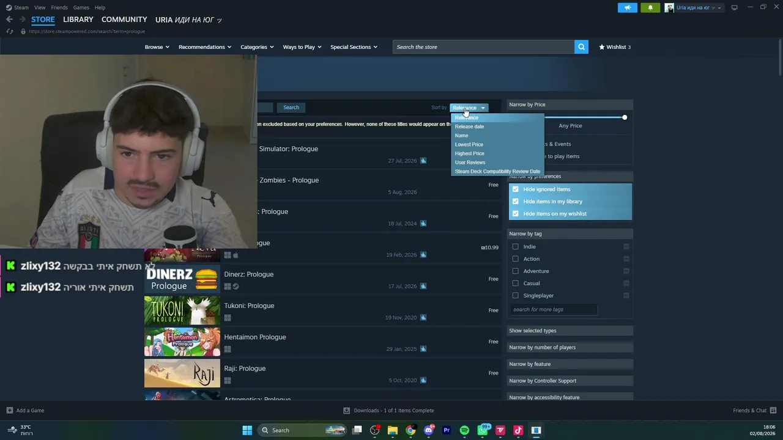Sort results by Name
This screenshot has height=440, width=783.
(x=461, y=136)
